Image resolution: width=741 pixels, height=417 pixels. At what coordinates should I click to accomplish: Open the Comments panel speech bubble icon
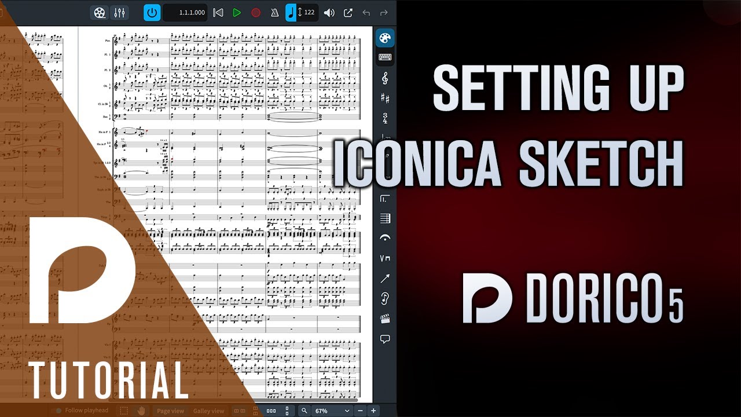click(385, 339)
